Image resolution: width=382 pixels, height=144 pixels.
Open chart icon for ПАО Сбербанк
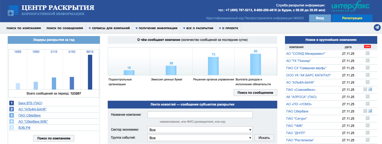click(x=370, y=111)
